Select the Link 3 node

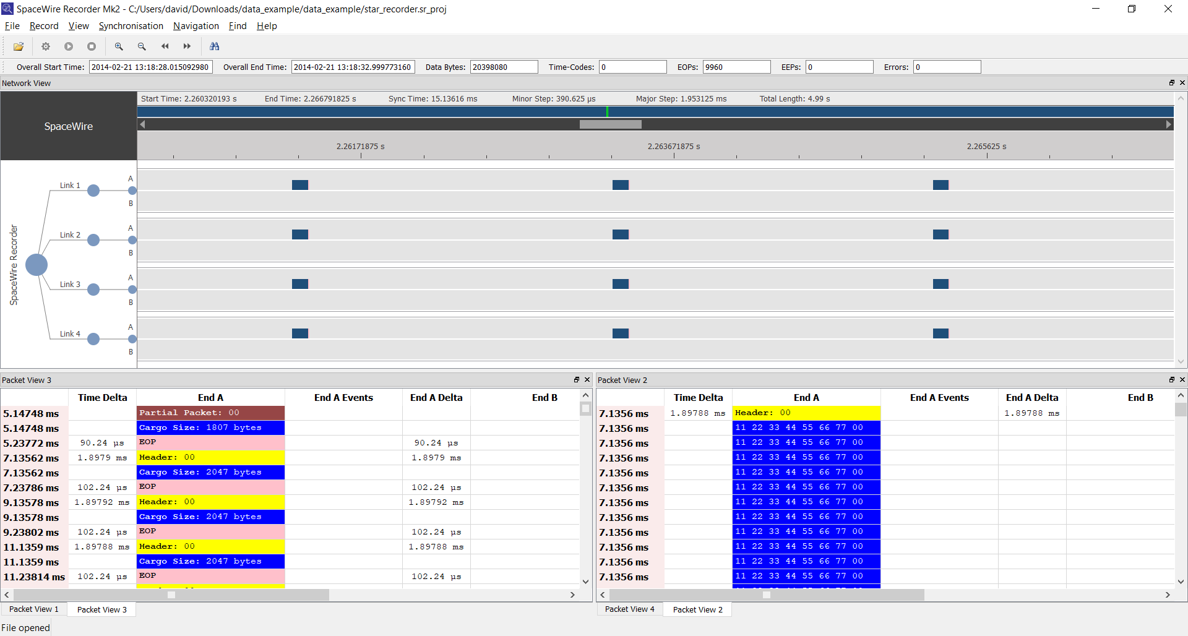pyautogui.click(x=93, y=290)
